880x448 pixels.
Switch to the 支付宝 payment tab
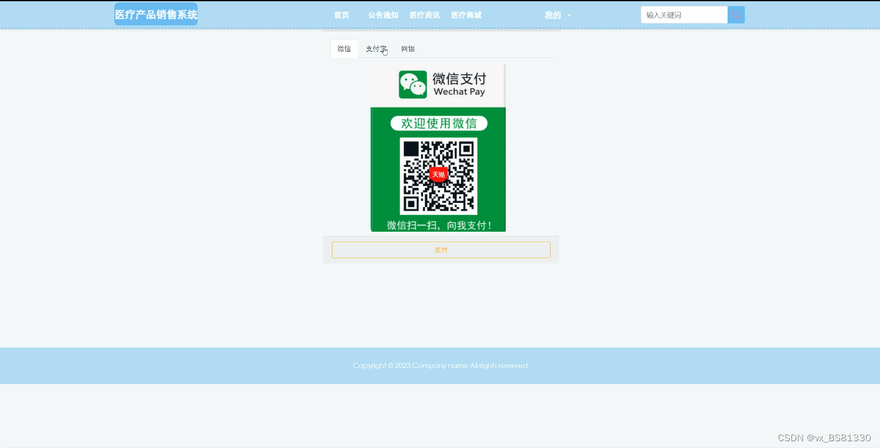(x=376, y=49)
